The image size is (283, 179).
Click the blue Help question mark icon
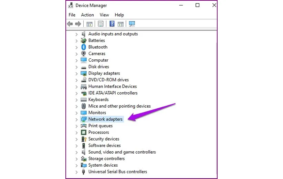point(112,24)
